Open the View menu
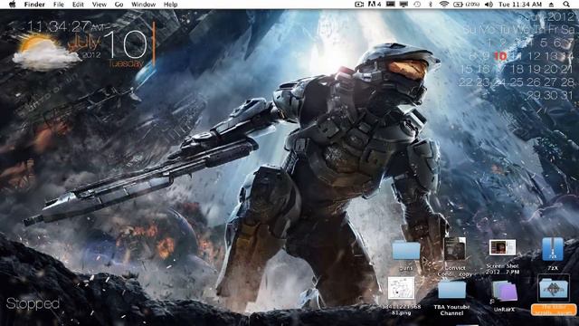 (x=99, y=5)
